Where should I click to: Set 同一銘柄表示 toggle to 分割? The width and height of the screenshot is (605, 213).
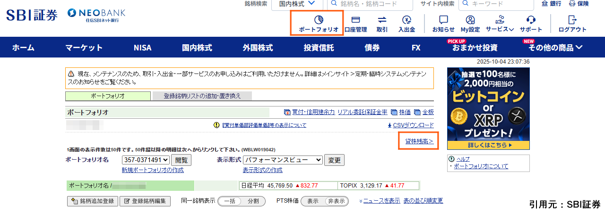click(253, 201)
